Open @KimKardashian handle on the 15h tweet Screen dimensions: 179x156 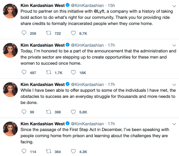(87, 5)
